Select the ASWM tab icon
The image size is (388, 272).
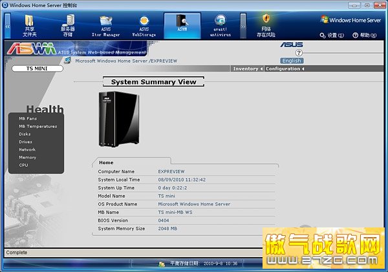pos(182,26)
